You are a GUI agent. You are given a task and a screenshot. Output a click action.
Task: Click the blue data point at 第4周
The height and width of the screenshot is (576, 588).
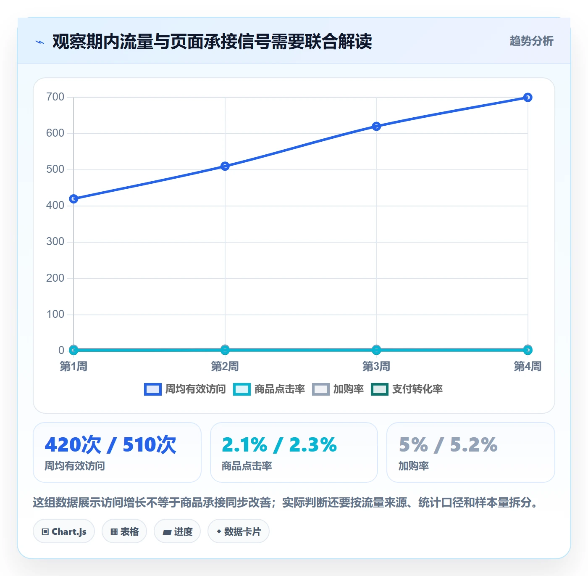coord(528,98)
